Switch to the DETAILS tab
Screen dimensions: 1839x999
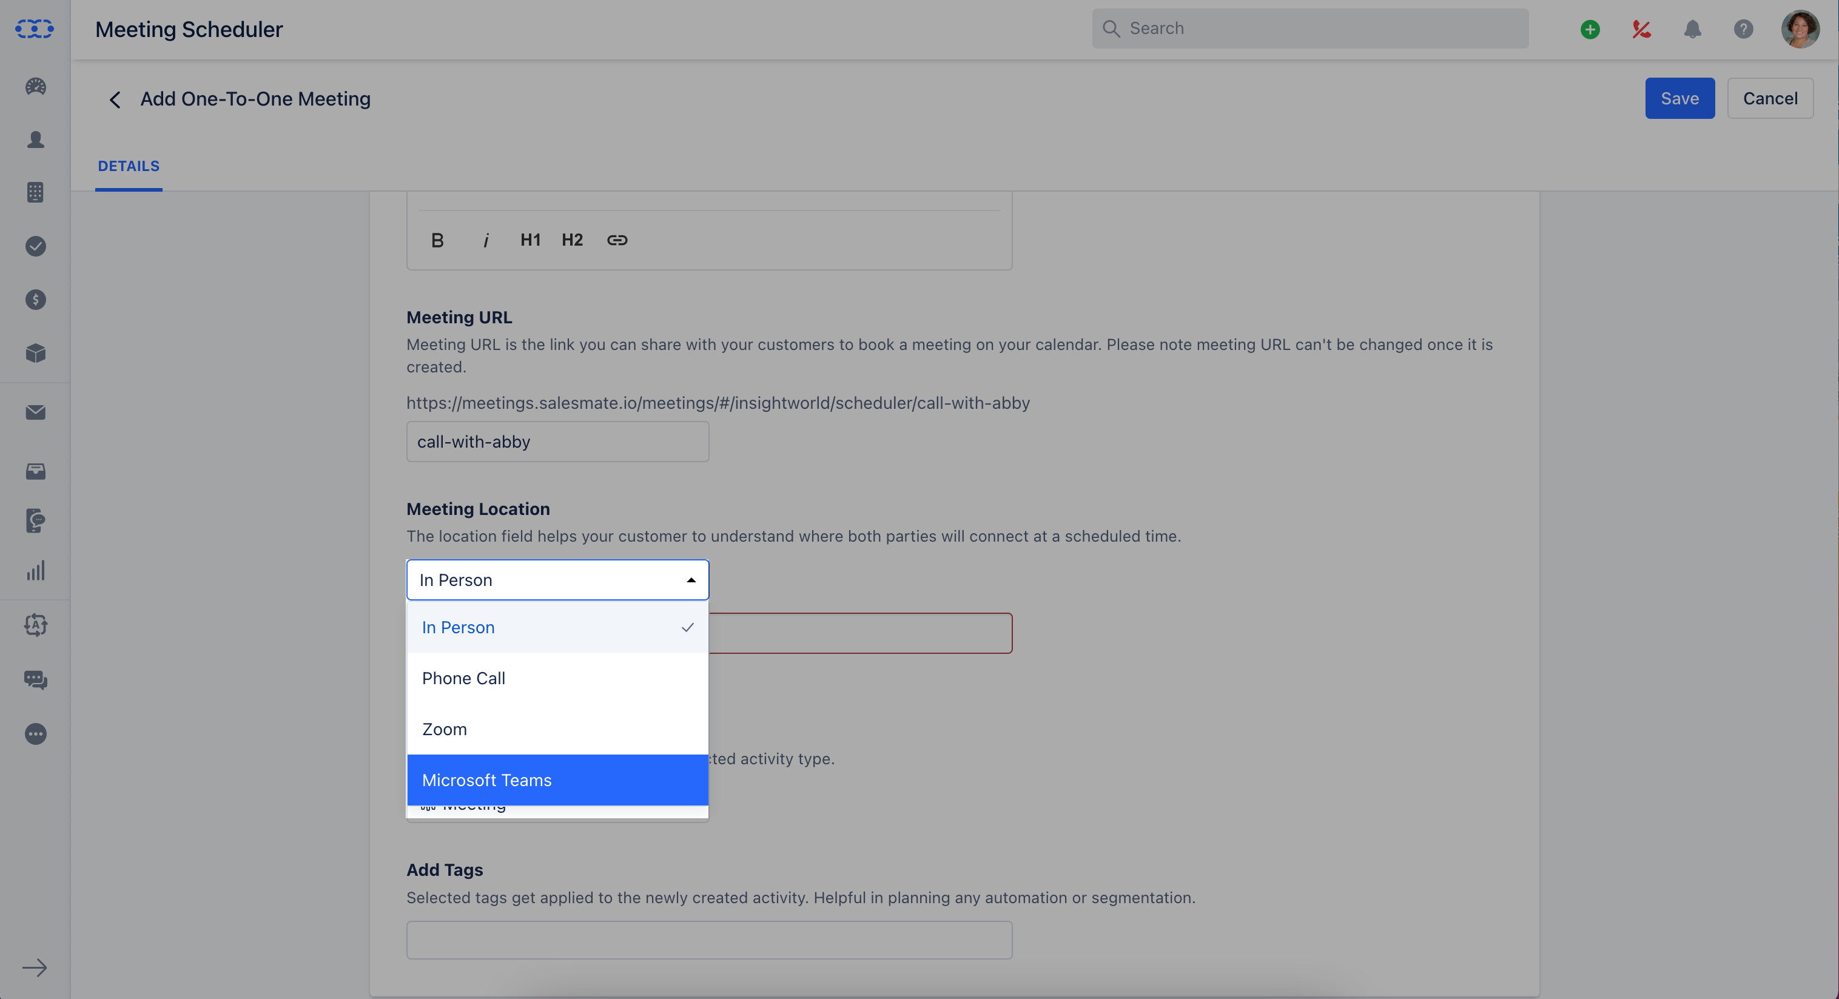(x=129, y=166)
